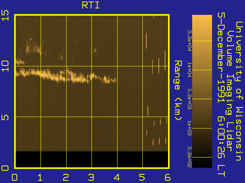Click the darkest bottom section of the colorbar
245x183 pixels.
[202, 162]
